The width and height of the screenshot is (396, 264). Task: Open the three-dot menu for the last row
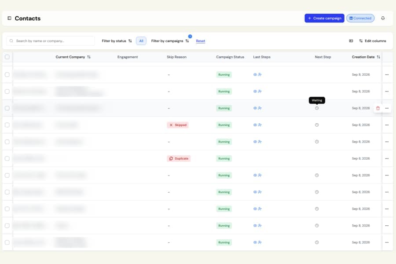coord(387,242)
